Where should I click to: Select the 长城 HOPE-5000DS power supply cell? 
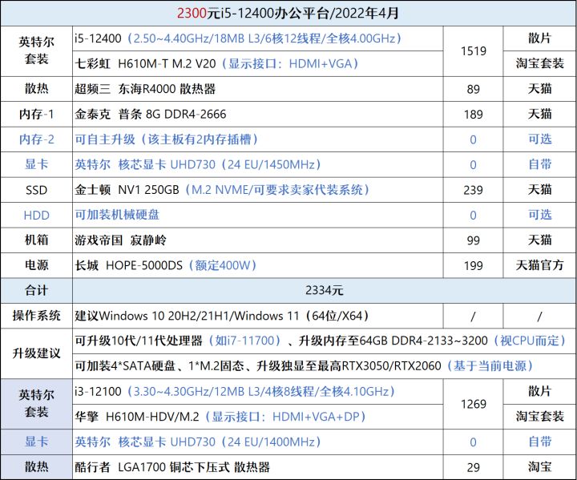pyautogui.click(x=257, y=265)
